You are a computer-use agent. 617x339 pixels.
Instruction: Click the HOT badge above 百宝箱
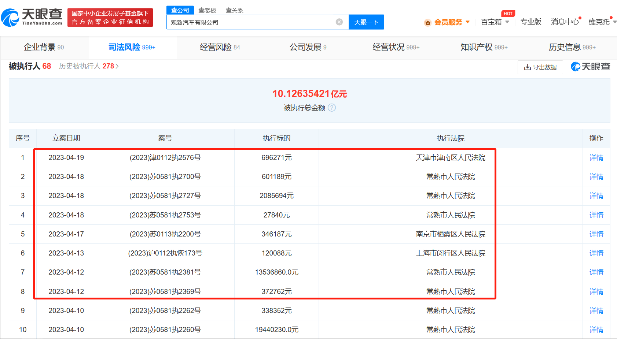pos(508,14)
